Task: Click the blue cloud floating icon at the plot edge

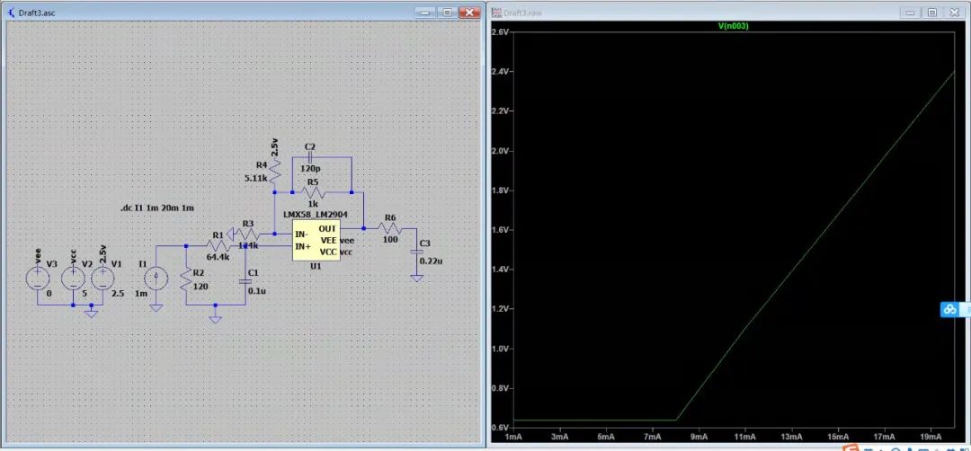Action: pyautogui.click(x=949, y=309)
